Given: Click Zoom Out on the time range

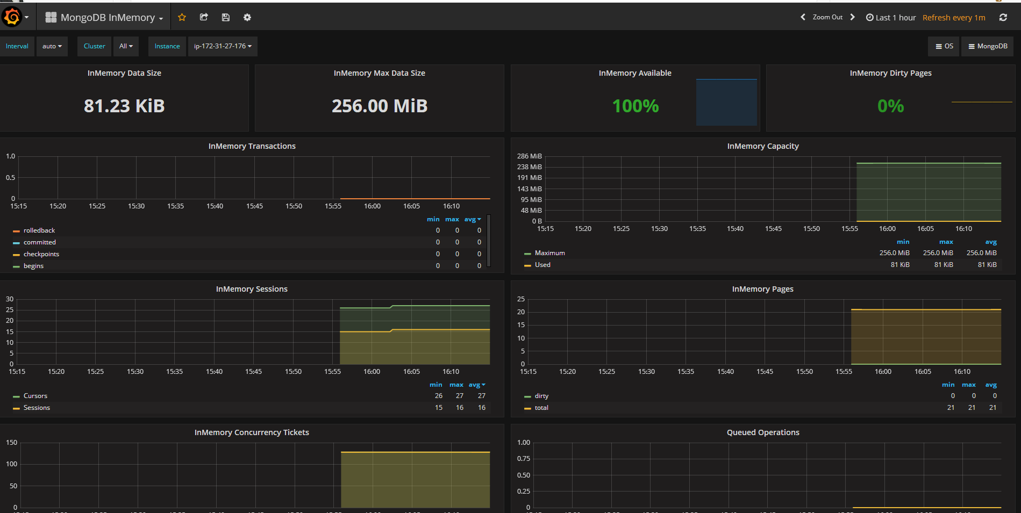Looking at the screenshot, I should (x=827, y=17).
